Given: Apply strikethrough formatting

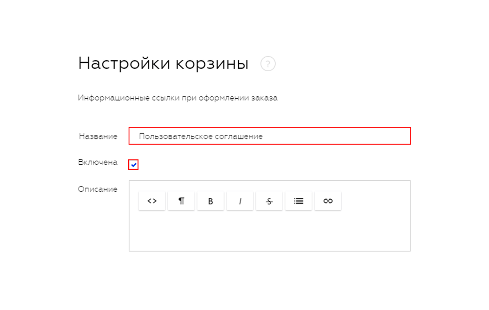Looking at the screenshot, I should pyautogui.click(x=269, y=201).
